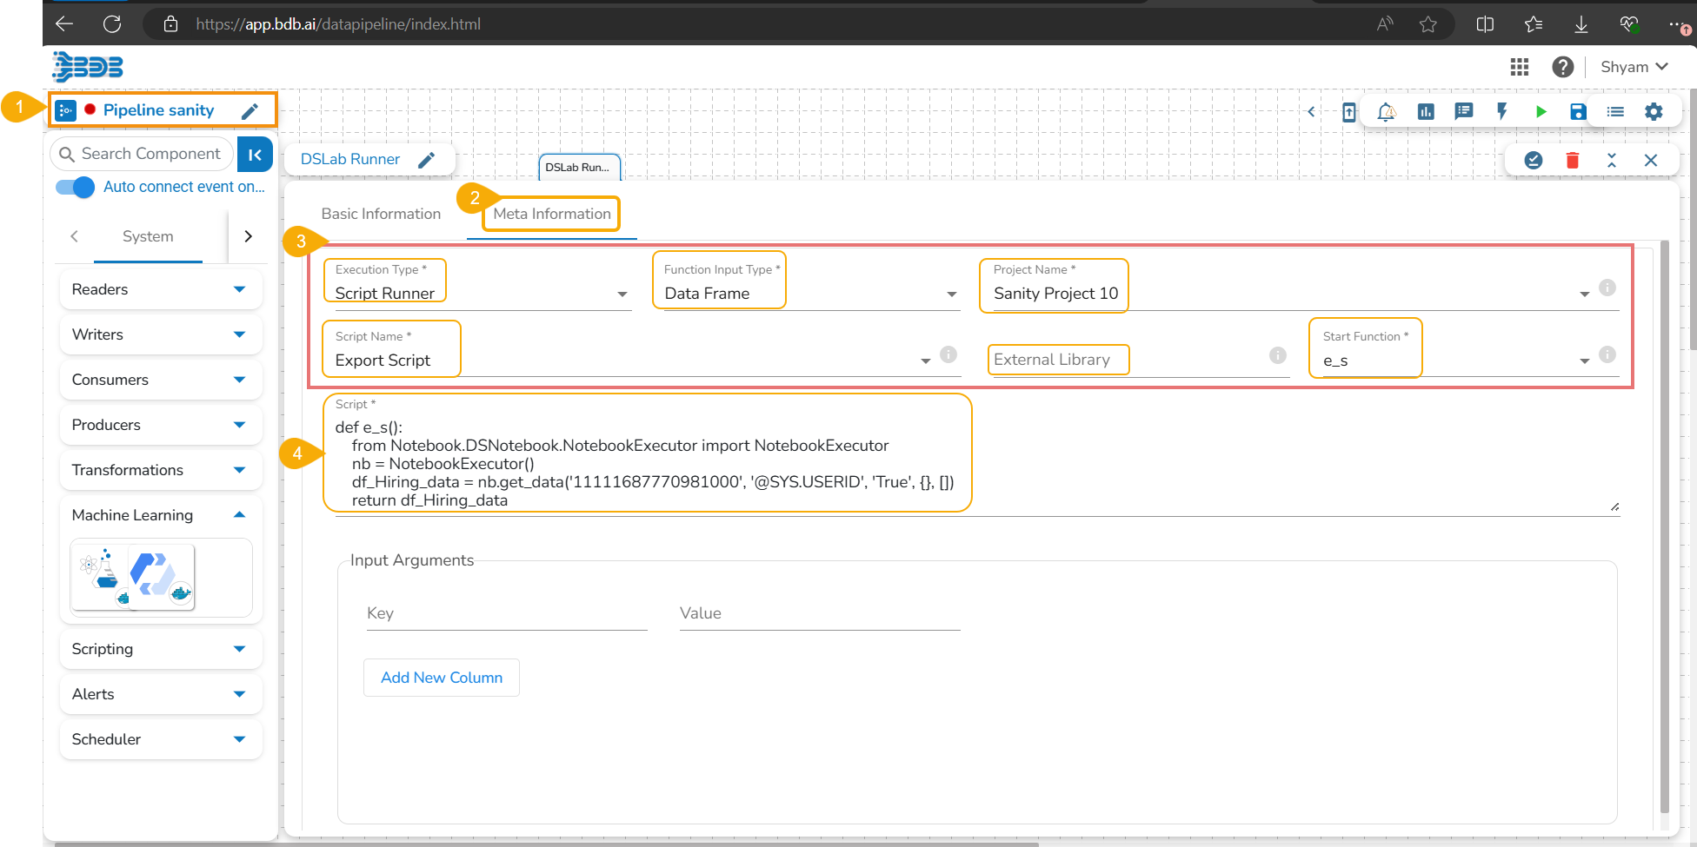Delete the component using the red trash icon
This screenshot has width=1697, height=847.
pyautogui.click(x=1572, y=160)
